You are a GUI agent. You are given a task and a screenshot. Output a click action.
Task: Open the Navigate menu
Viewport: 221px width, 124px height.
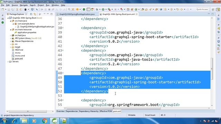click(24, 5)
